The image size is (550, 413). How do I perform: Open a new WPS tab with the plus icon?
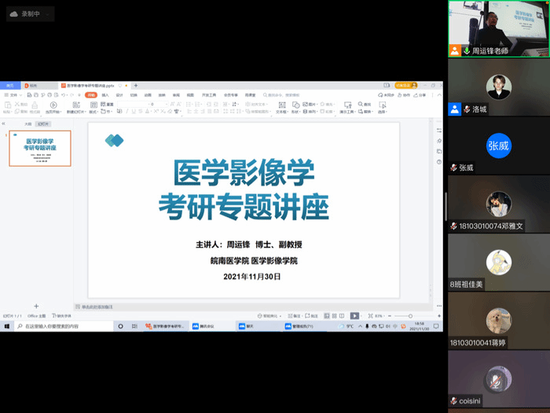coord(135,85)
